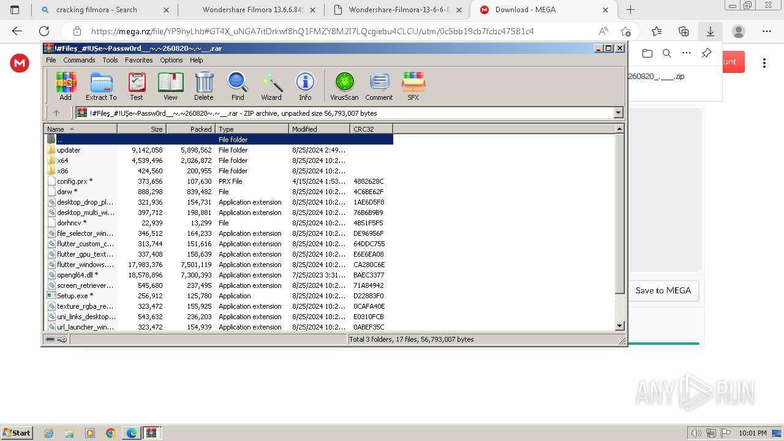Image resolution: width=784 pixels, height=441 pixels.
Task: Open the Favorites menu
Action: 139,60
